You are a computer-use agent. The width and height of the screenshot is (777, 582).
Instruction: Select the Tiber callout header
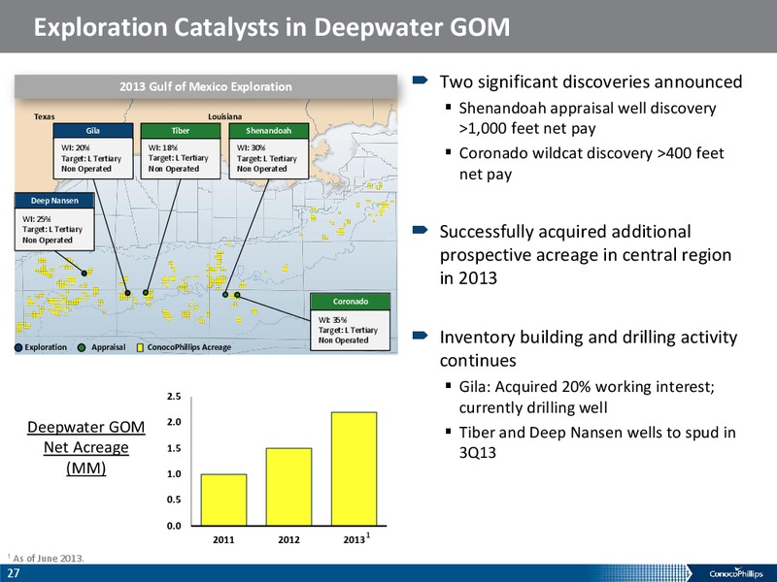pos(181,131)
